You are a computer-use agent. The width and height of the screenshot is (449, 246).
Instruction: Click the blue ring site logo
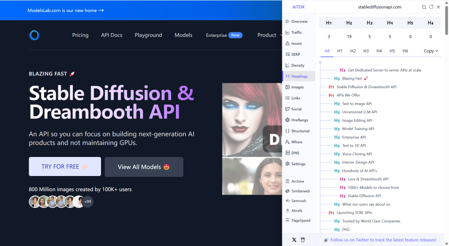pyautogui.click(x=35, y=35)
